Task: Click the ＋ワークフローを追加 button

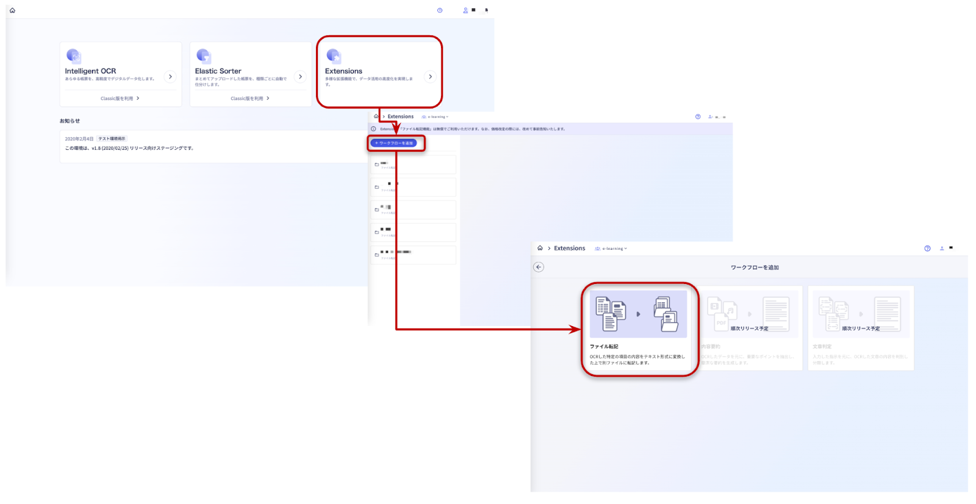Action: 393,143
